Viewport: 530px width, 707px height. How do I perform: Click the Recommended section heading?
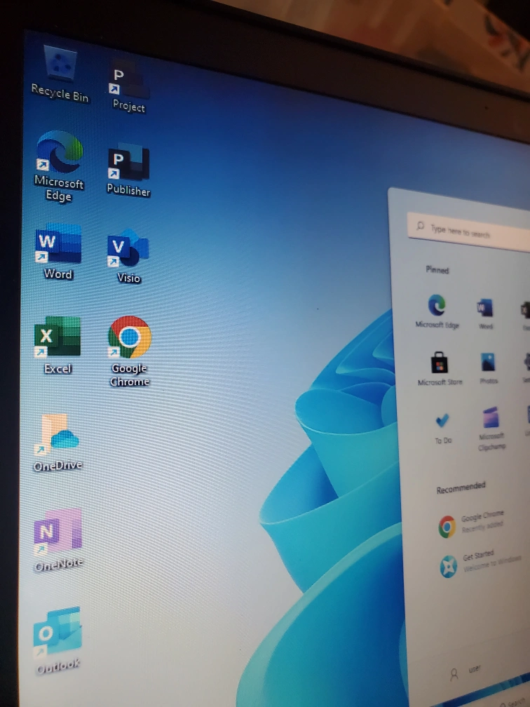pyautogui.click(x=461, y=487)
